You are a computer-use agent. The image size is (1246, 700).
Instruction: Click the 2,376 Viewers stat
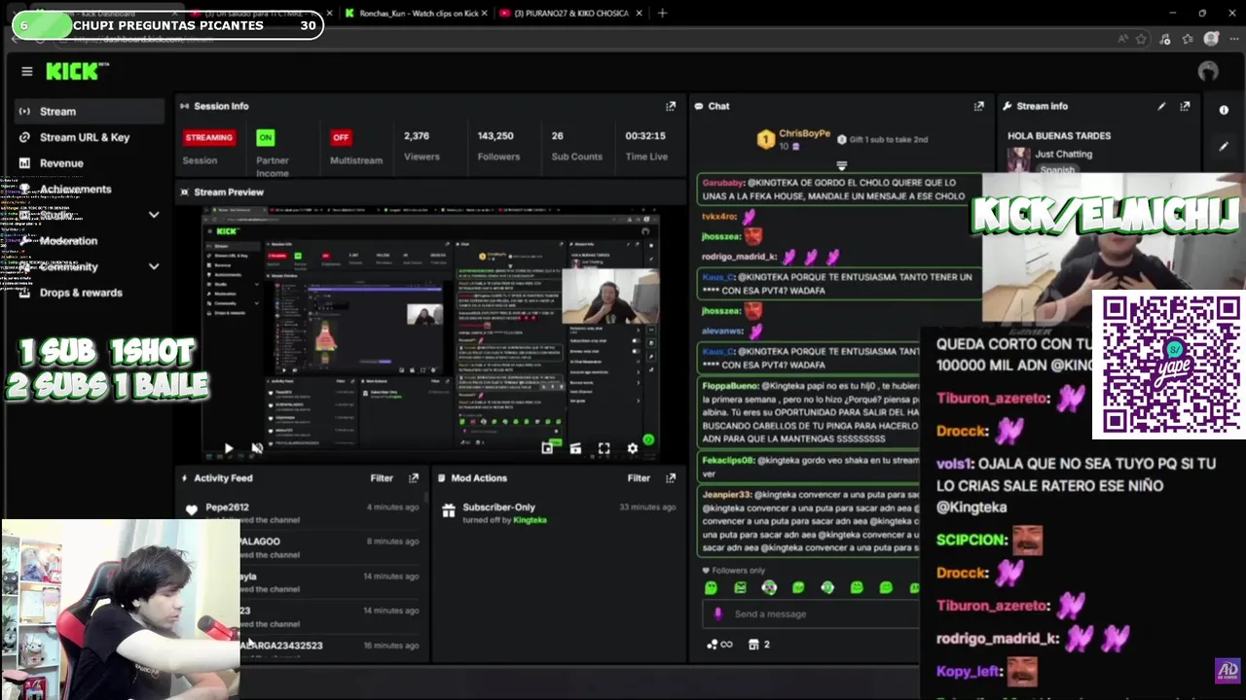tap(421, 146)
